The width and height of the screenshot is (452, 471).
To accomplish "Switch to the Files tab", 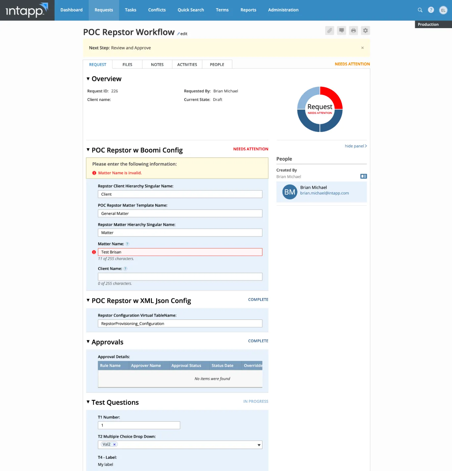I will click(127, 64).
